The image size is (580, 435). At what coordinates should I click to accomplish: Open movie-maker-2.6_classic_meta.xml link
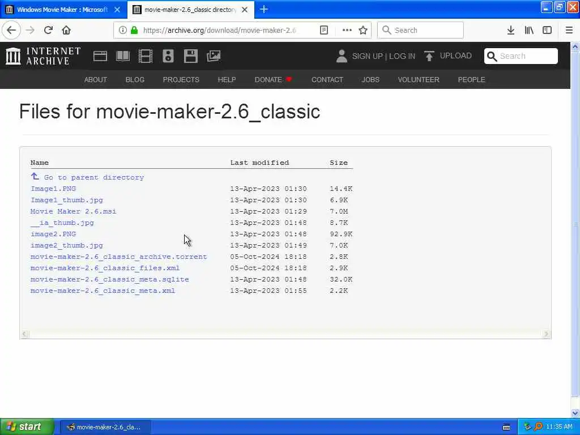coord(103,291)
